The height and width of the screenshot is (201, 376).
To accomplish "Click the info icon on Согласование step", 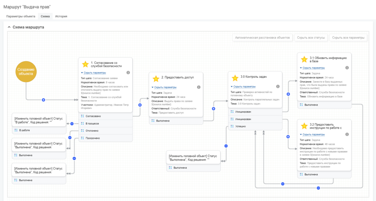I will pyautogui.click(x=128, y=73).
